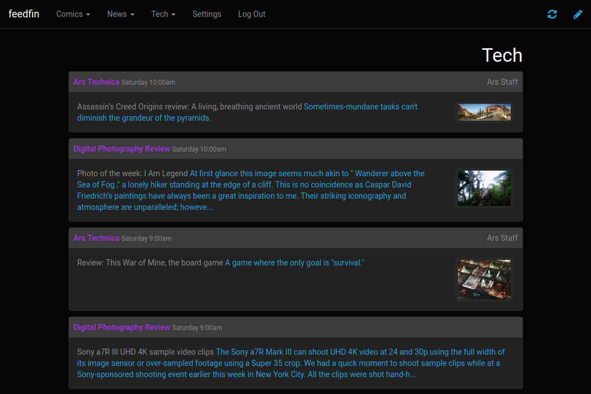Open Digital Photography Review link dated Saturday 10:00am
Viewport: 591px width, 394px height.
tap(121, 149)
